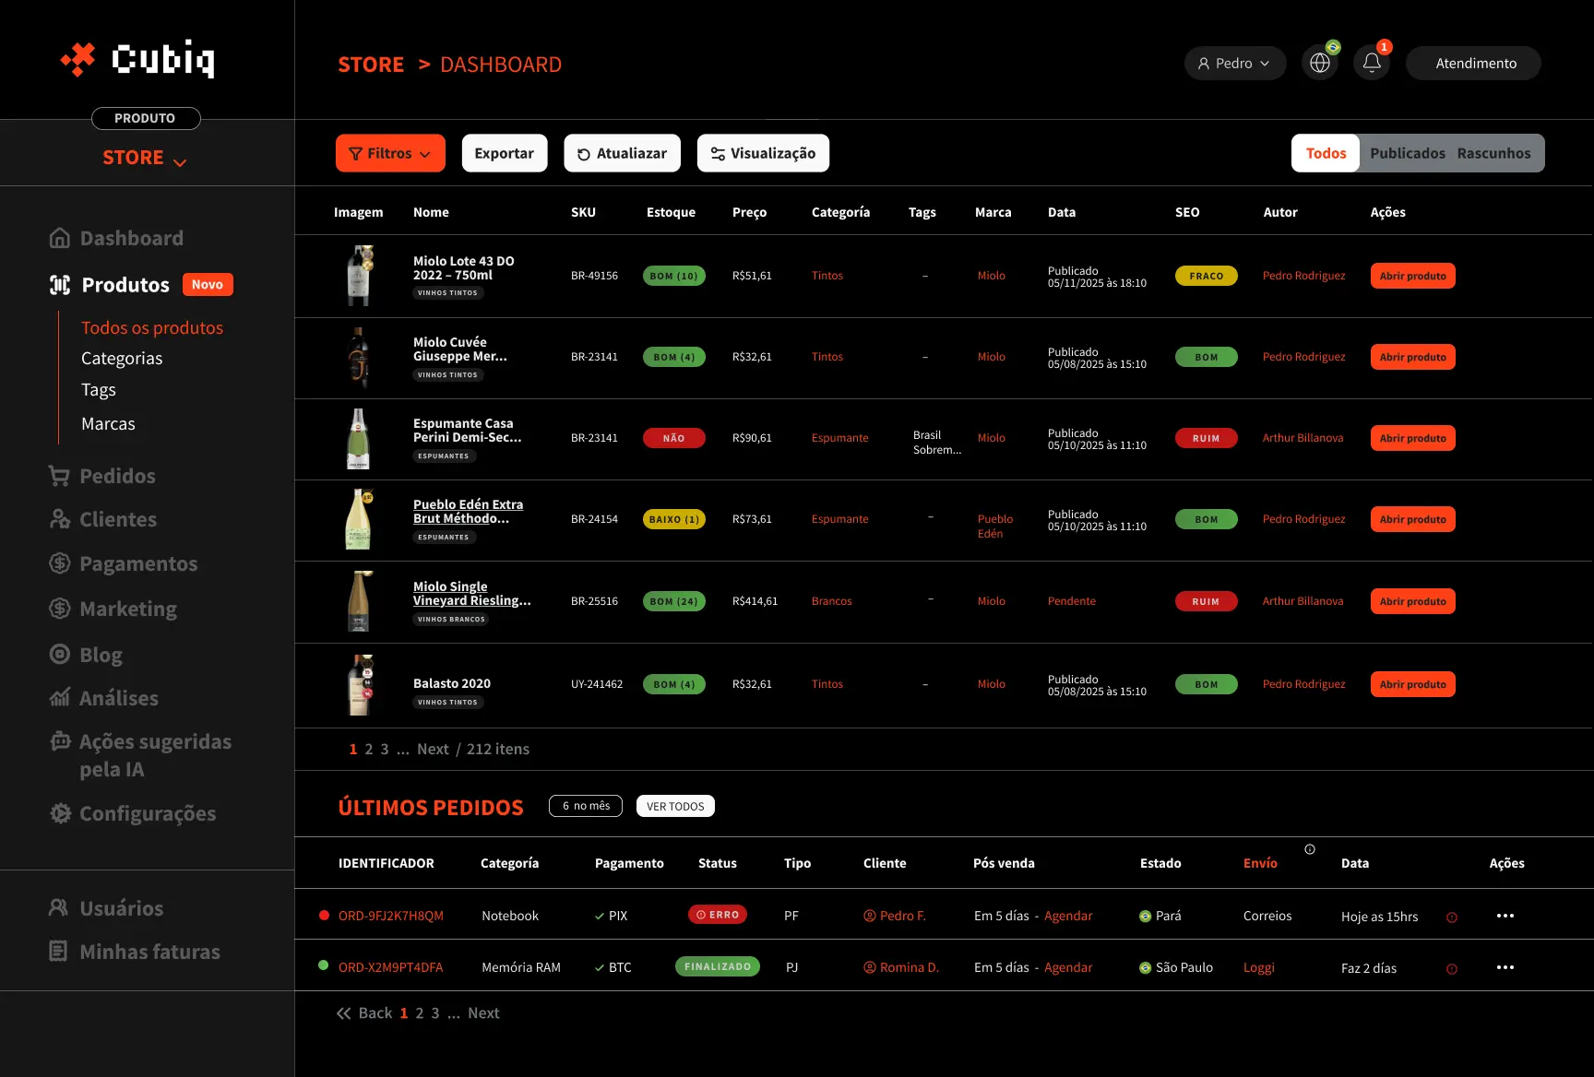Open the notification bell
This screenshot has height=1077, width=1594.
(1372, 62)
